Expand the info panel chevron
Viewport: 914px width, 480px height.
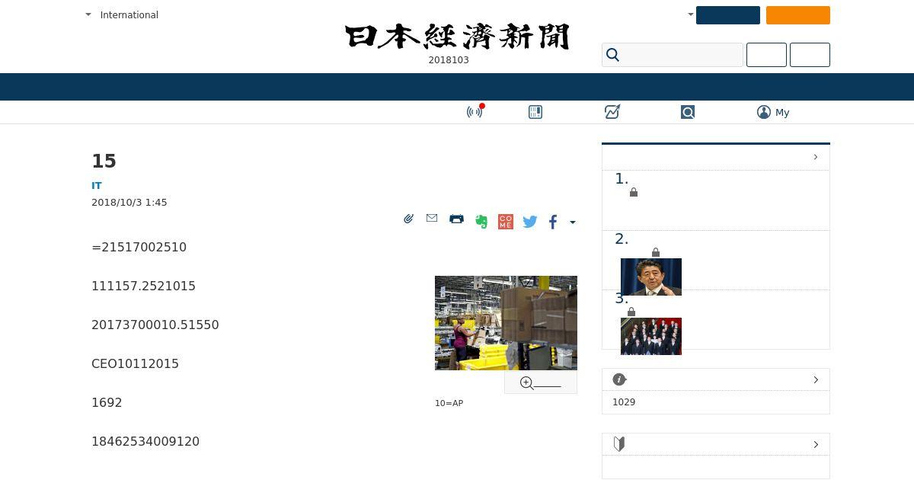pyautogui.click(x=816, y=379)
